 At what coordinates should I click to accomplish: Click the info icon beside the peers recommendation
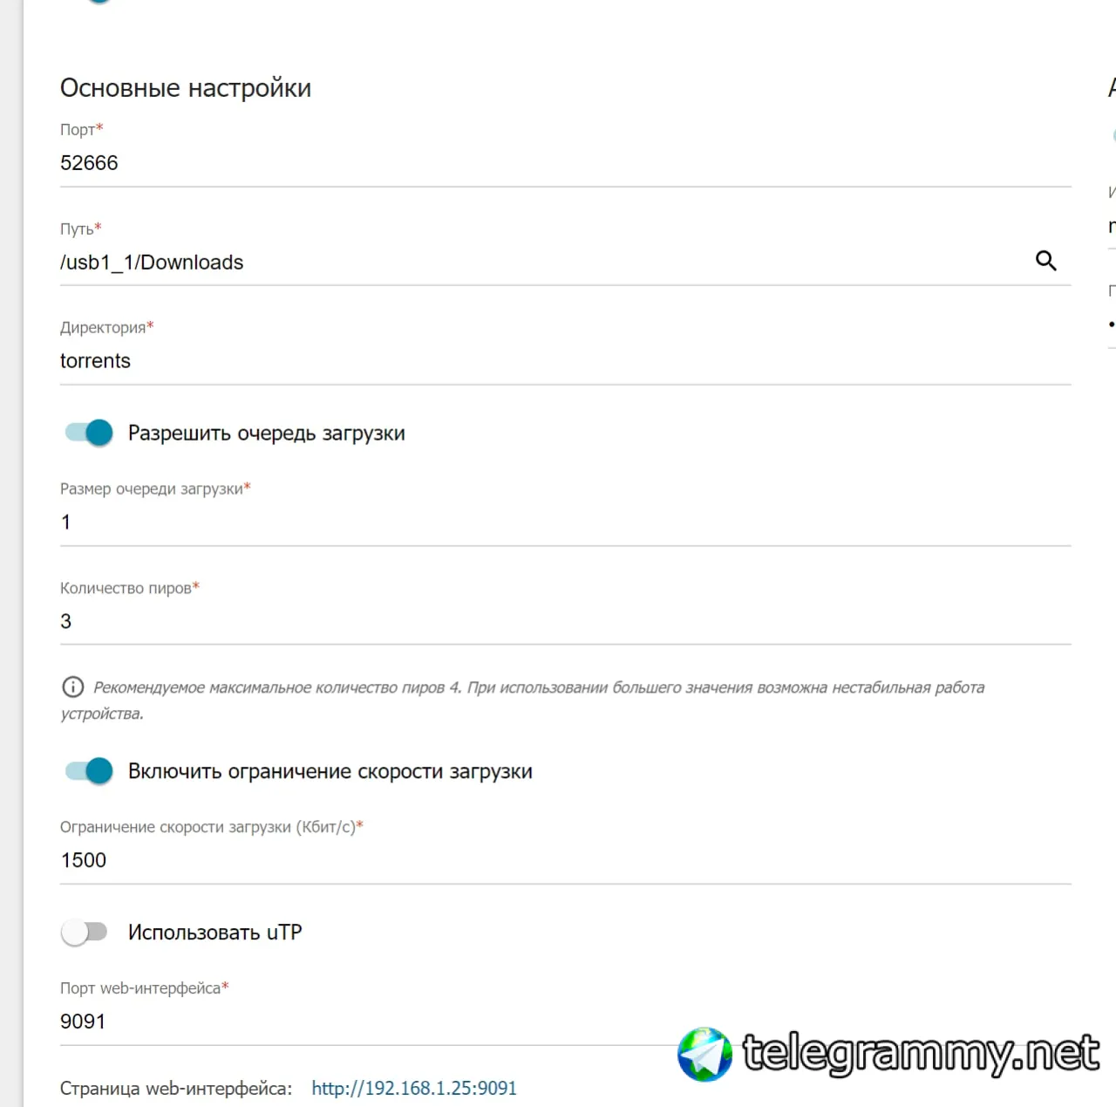[73, 687]
